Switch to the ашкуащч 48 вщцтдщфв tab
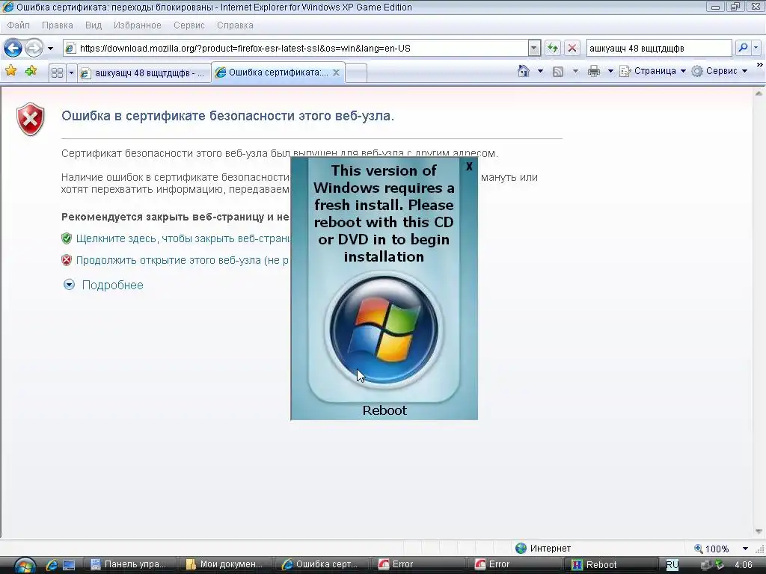 [x=144, y=72]
